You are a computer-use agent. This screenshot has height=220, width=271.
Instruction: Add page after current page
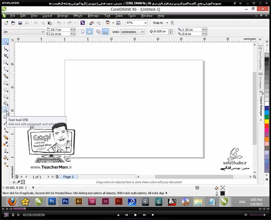coord(57,177)
